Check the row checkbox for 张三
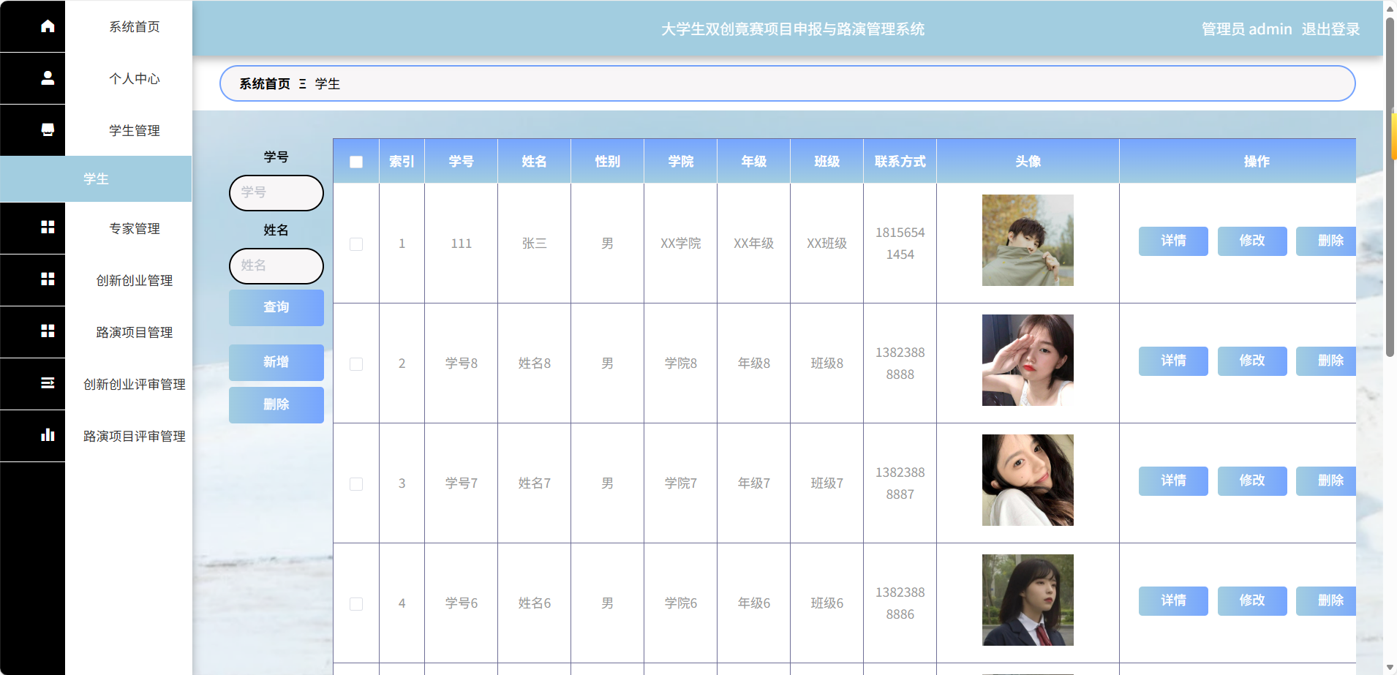 point(356,244)
